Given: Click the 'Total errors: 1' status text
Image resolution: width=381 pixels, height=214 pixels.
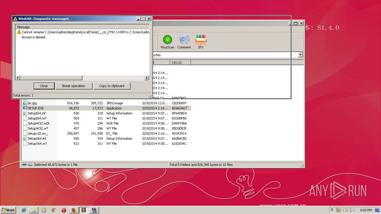Looking at the screenshot, I should point(23,95).
